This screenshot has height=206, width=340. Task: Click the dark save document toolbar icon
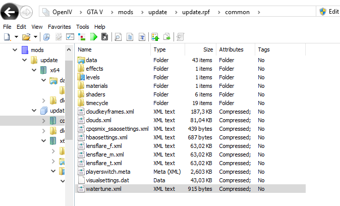(105, 37)
